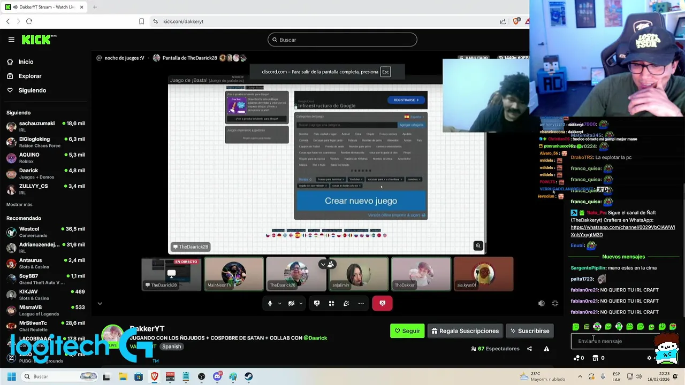Open the Español language dropdown

tap(415, 117)
